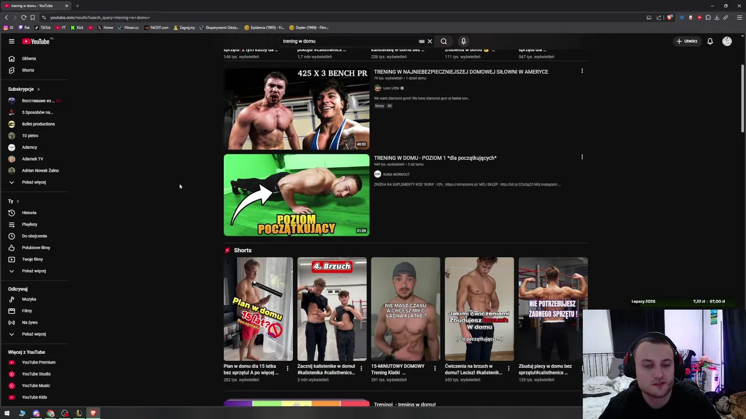Open Do obejrzenia in the sidebar

point(34,236)
